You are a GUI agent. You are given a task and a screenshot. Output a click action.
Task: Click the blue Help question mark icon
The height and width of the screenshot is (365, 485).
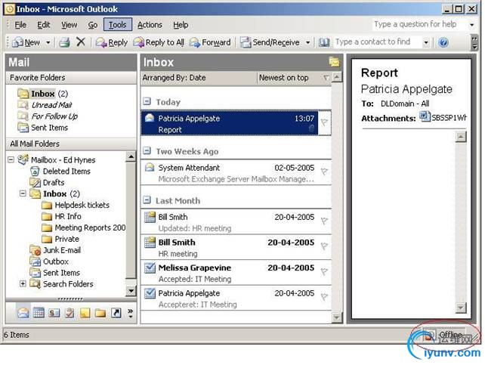pyautogui.click(x=443, y=42)
